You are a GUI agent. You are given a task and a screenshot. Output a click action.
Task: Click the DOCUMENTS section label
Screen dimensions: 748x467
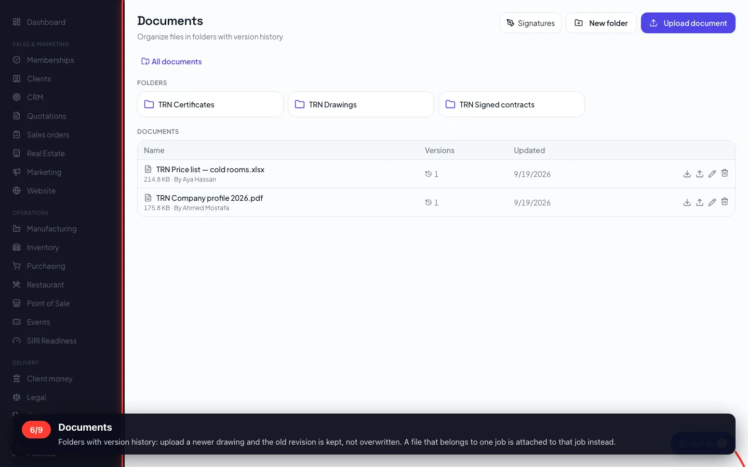point(158,132)
